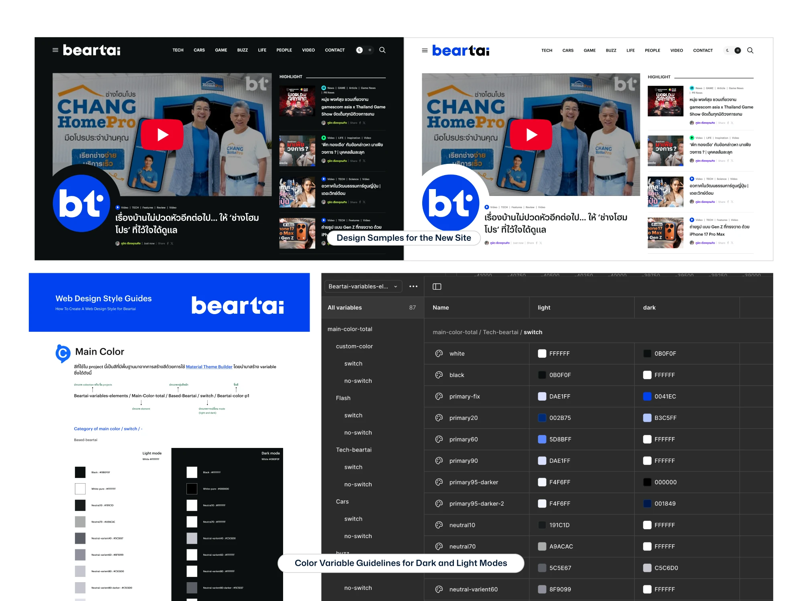
Task: Click palette icon of primary-fix variable
Action: point(439,396)
